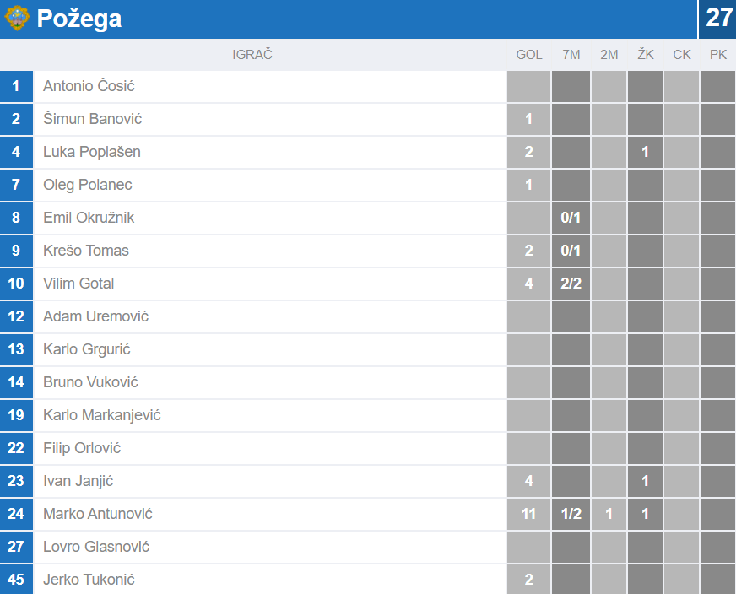The image size is (736, 594).
Task: Select player Jerko Tukonić
Action: coord(89,580)
